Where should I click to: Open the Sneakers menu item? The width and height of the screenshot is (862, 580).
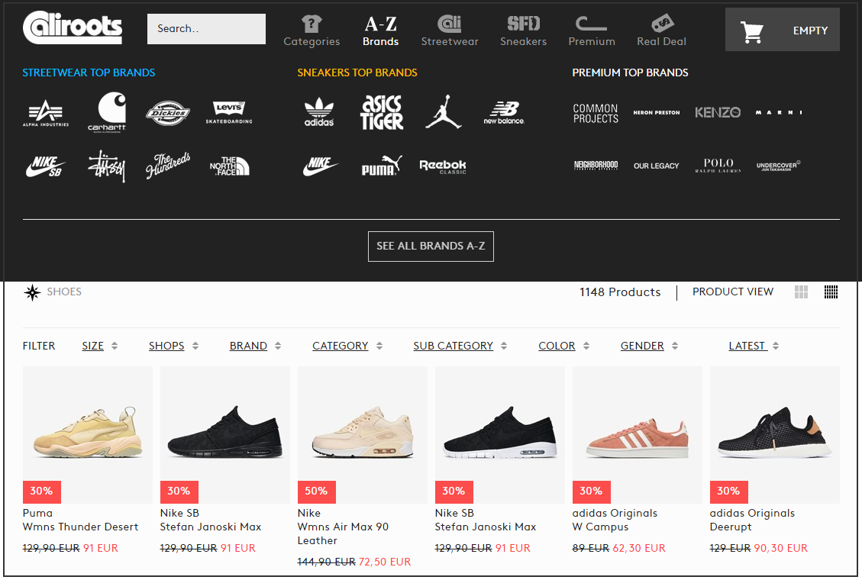click(523, 31)
